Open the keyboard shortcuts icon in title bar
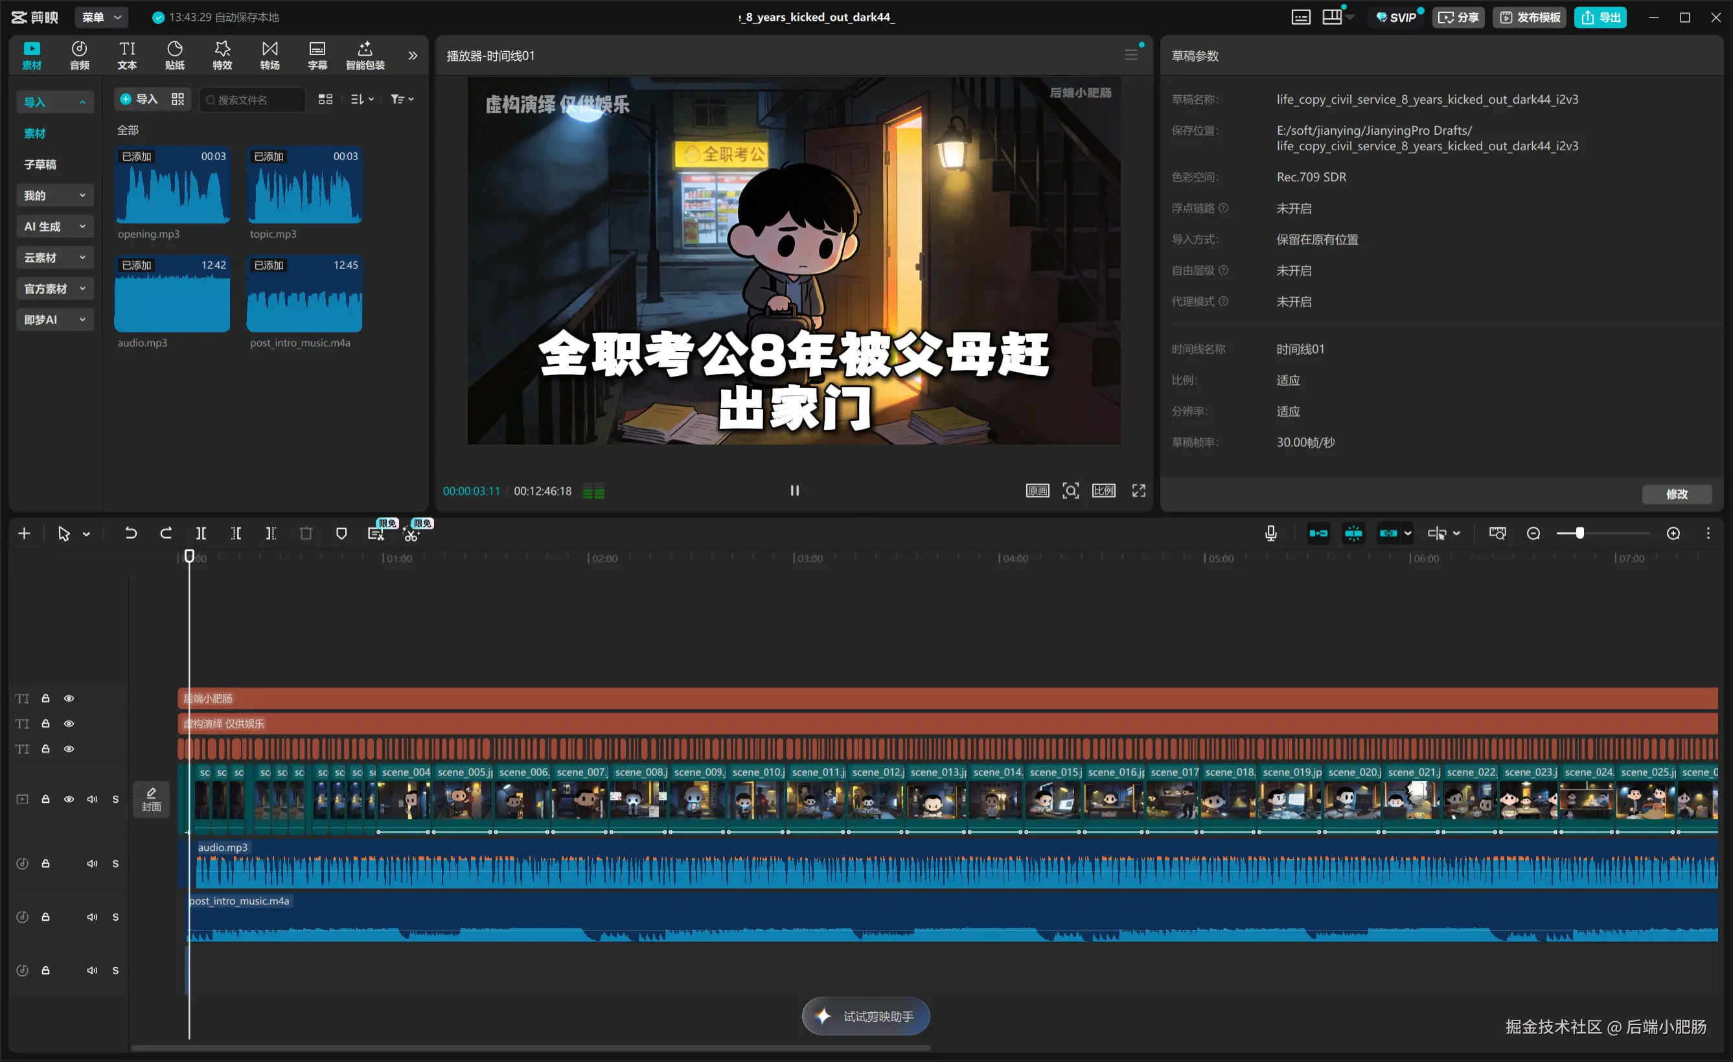The width and height of the screenshot is (1733, 1062). 1300,17
